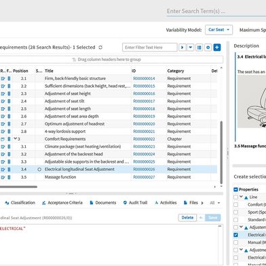Screen dimensions: 266x266
Task: Open edit icon for row 3.3
Action: click(3, 161)
